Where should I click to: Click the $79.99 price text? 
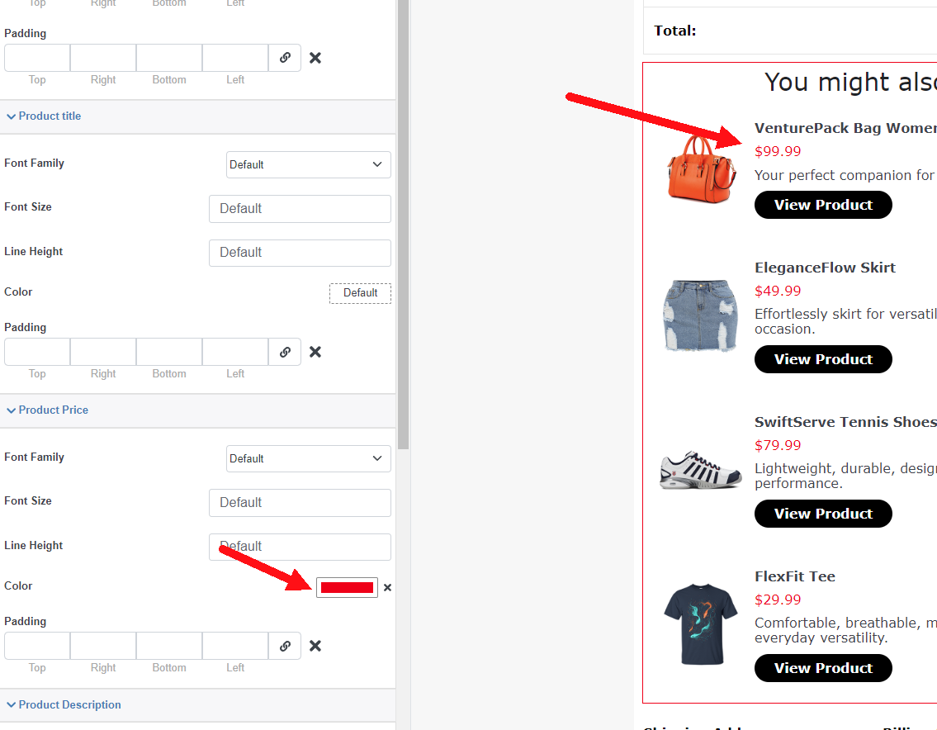(778, 445)
